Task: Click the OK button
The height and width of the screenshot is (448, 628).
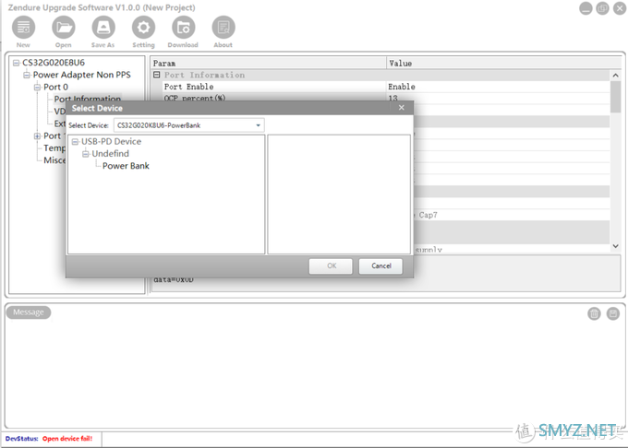Action: click(x=331, y=265)
